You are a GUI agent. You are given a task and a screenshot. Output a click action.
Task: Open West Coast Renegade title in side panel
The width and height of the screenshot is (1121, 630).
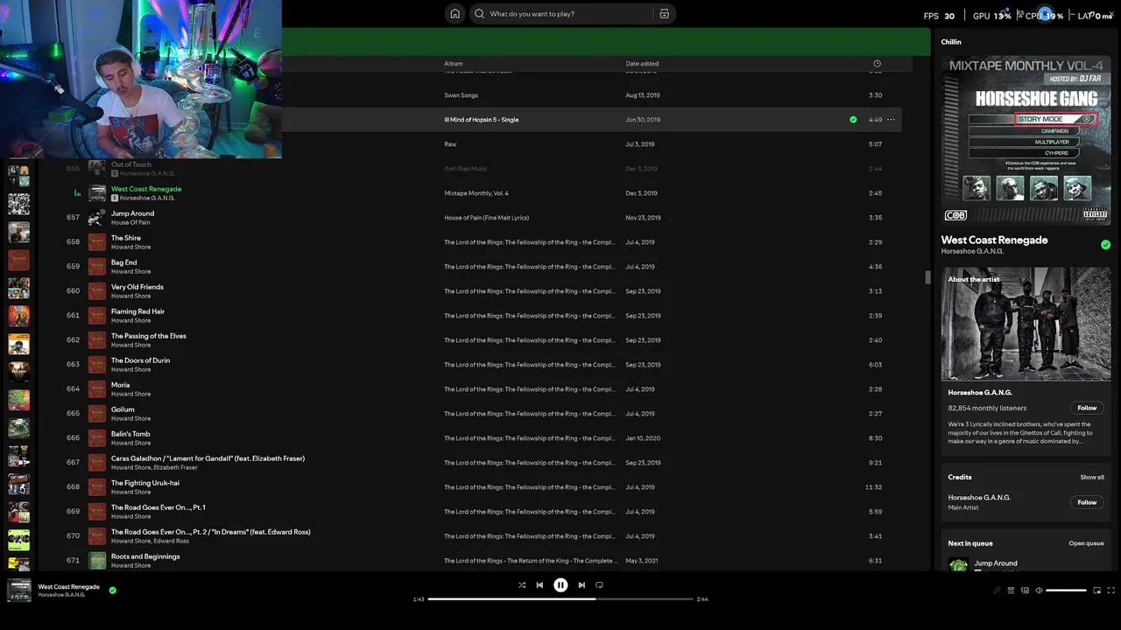point(994,240)
